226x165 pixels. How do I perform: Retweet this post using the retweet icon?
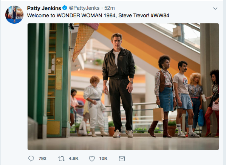(61, 159)
